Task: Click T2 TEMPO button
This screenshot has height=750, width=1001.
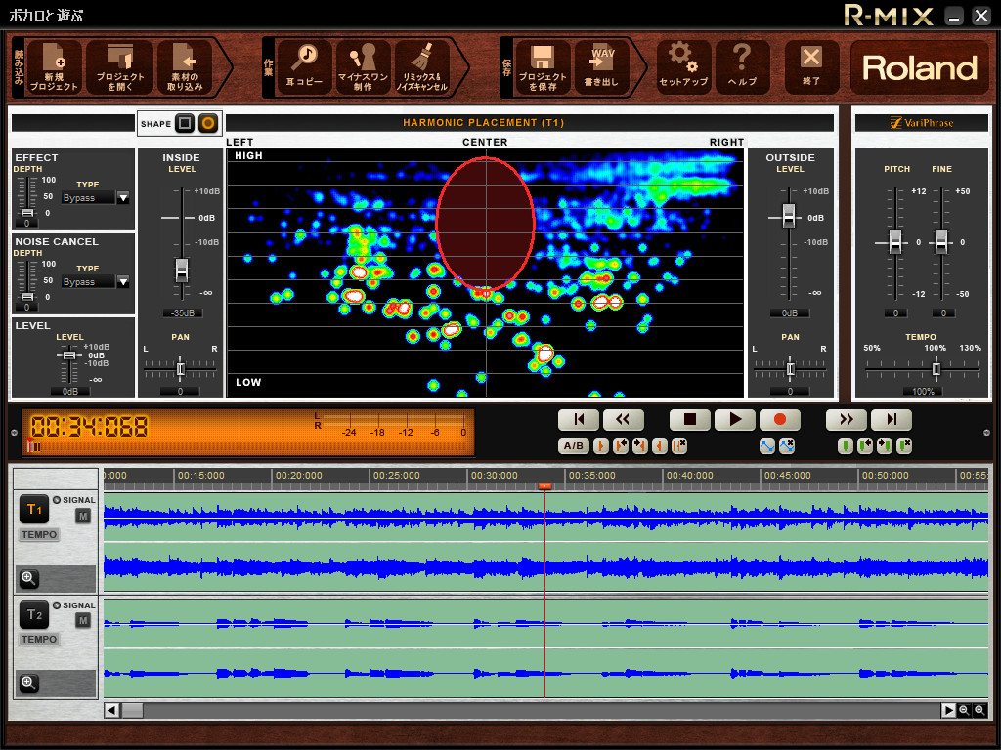Action: pyautogui.click(x=39, y=639)
